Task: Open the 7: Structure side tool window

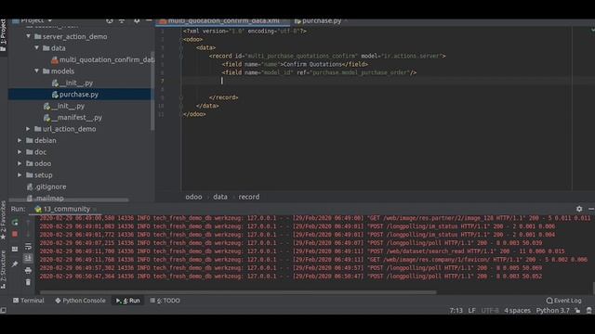Action: point(4,270)
